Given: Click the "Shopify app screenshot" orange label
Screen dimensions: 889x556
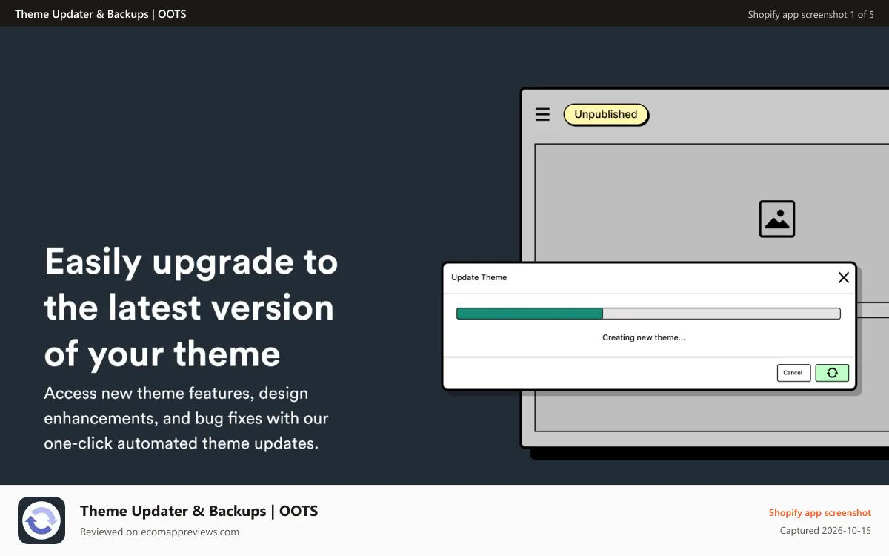Looking at the screenshot, I should (x=820, y=512).
